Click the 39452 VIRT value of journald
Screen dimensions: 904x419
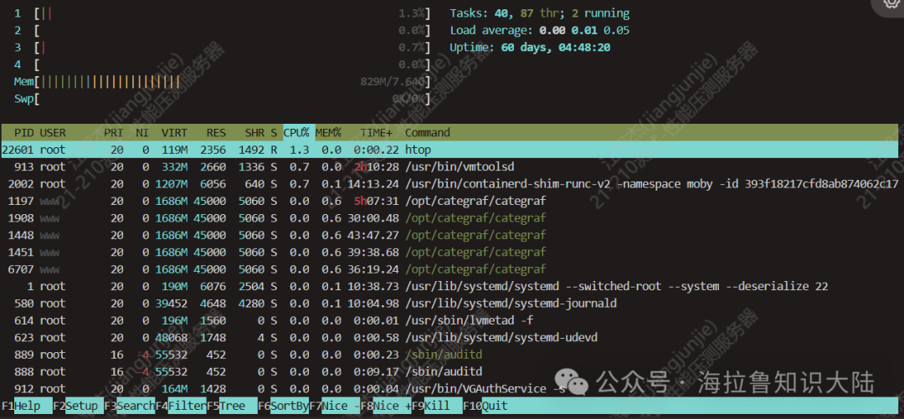point(172,303)
